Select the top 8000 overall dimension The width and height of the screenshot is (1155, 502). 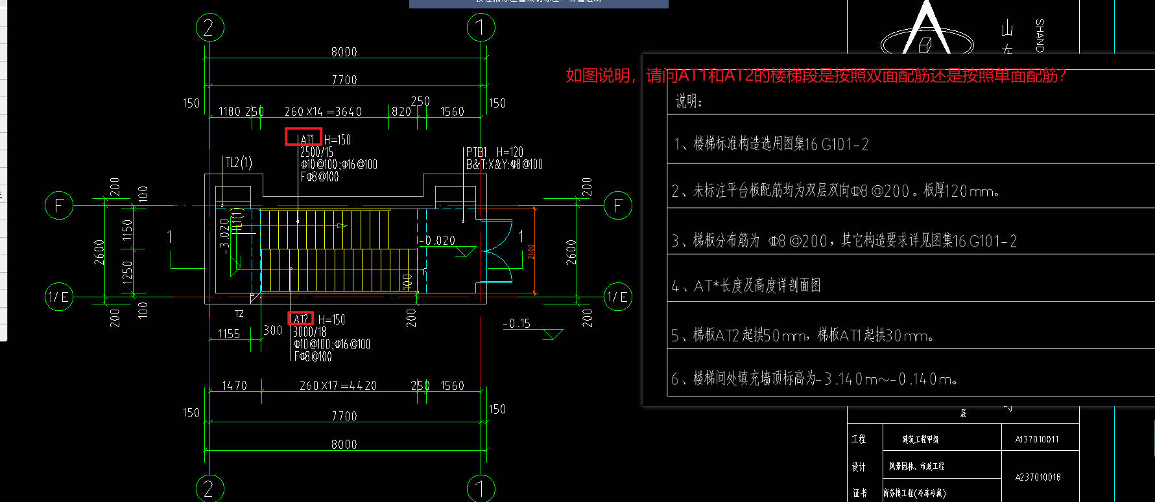coord(344,52)
